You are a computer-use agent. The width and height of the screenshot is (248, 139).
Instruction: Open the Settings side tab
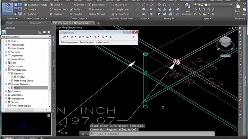point(53,63)
